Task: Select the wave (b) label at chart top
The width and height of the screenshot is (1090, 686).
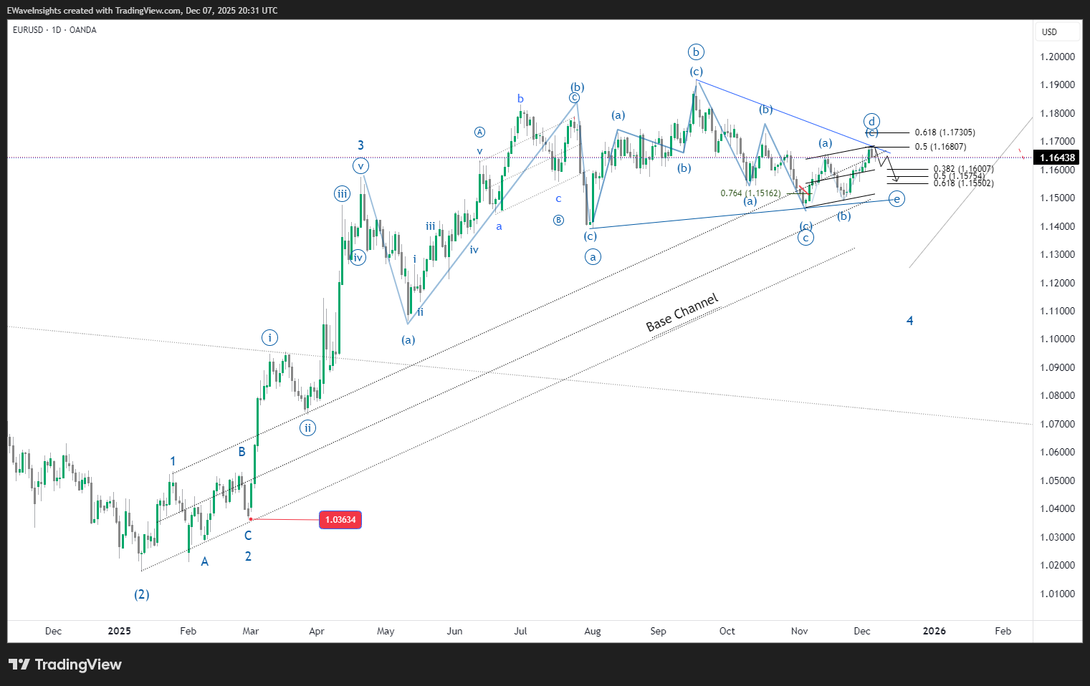Action: pyautogui.click(x=696, y=52)
